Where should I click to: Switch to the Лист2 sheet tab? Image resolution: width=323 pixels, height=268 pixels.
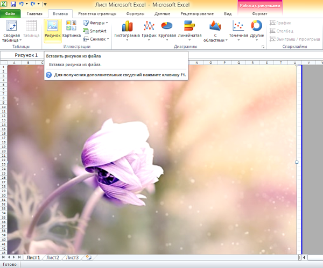(x=53, y=258)
